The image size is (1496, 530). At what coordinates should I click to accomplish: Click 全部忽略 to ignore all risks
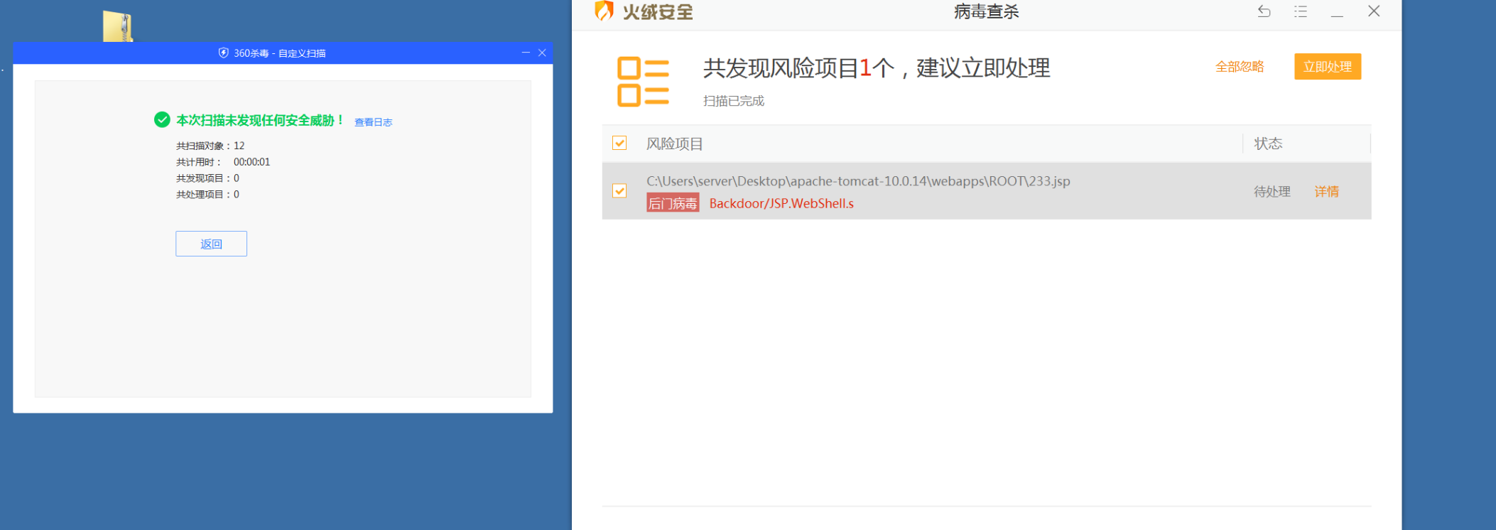coord(1240,67)
